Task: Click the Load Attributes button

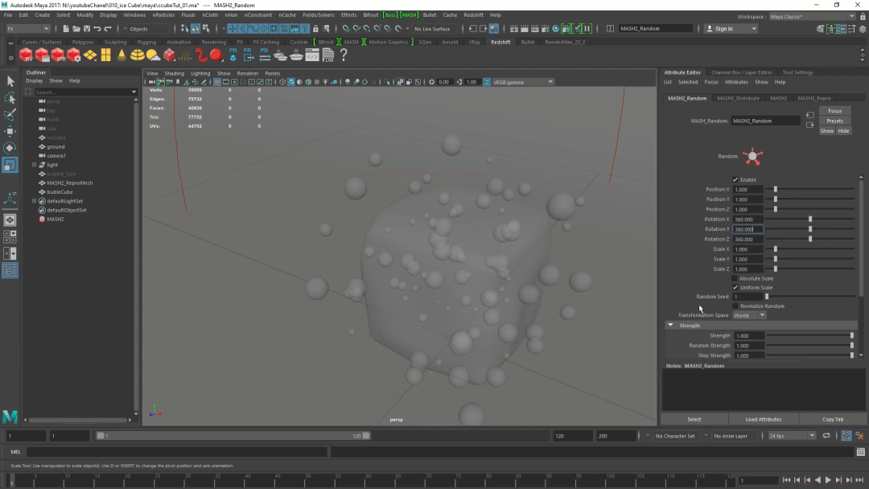Action: coord(763,419)
